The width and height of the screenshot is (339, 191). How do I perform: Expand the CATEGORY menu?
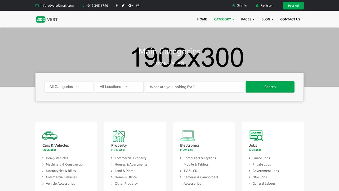(x=224, y=19)
